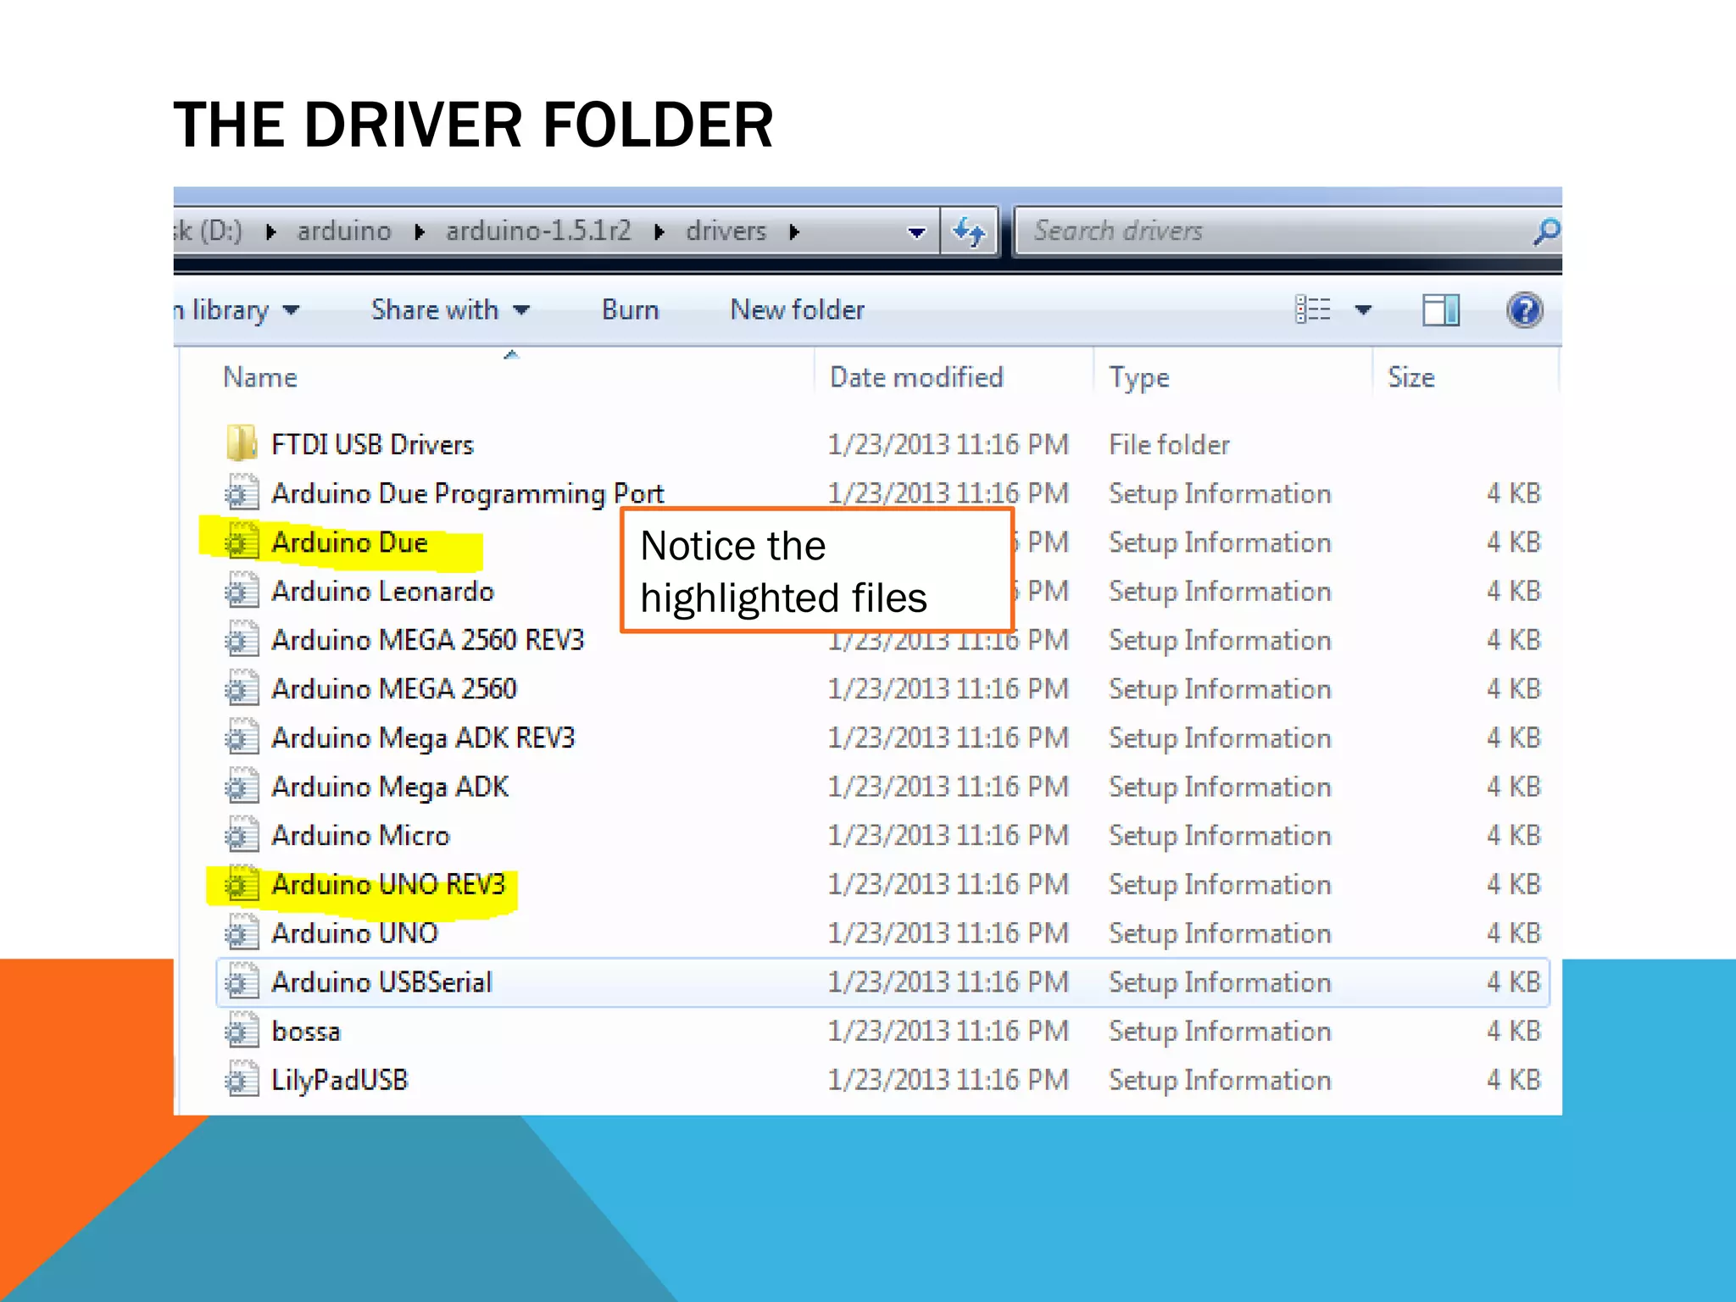Select the Arduino Micro filename

click(360, 836)
